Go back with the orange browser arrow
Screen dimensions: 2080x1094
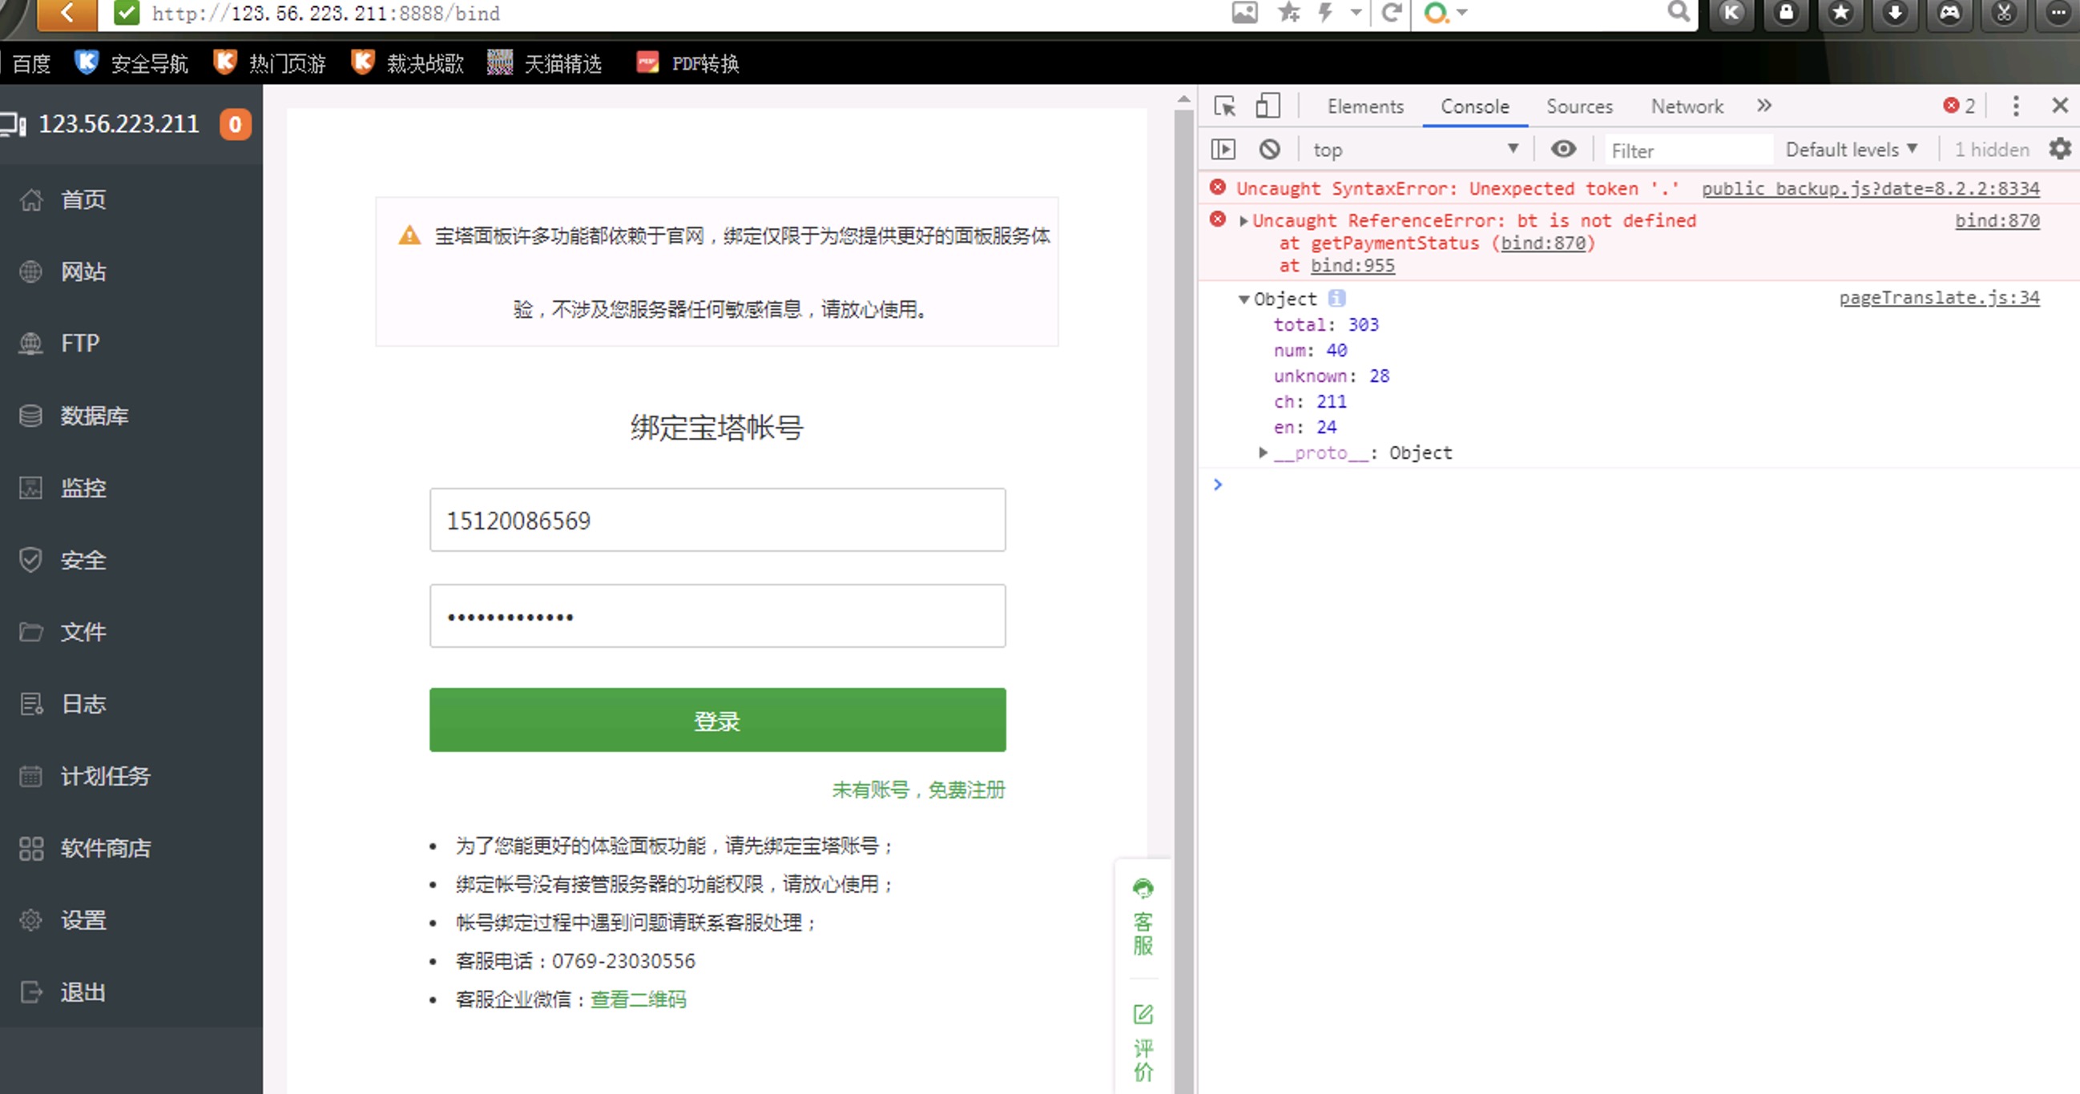tap(68, 13)
